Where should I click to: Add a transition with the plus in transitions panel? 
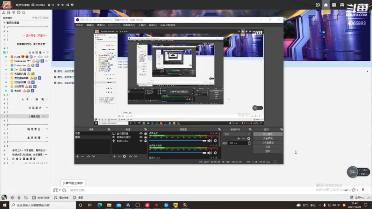click(239, 138)
